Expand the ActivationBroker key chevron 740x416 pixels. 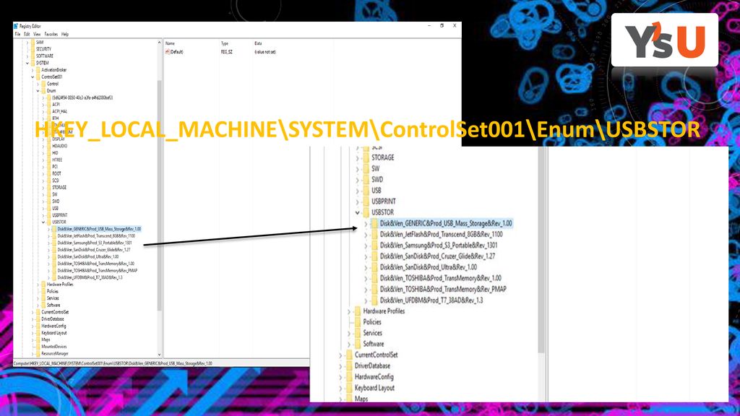tap(33, 70)
